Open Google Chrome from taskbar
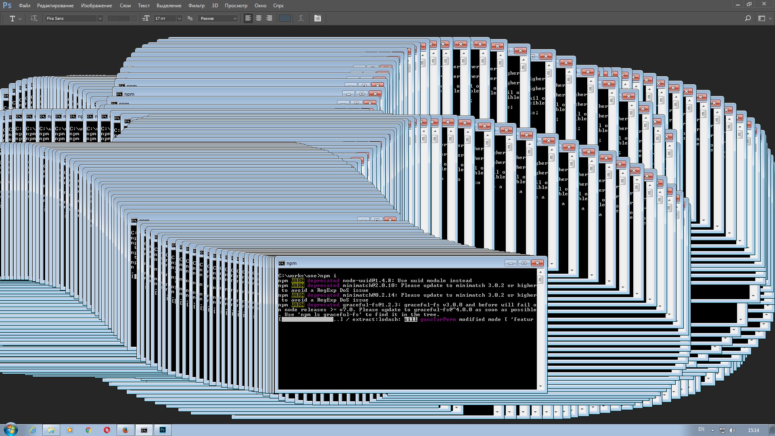Viewport: 775px width, 436px height. 88,430
